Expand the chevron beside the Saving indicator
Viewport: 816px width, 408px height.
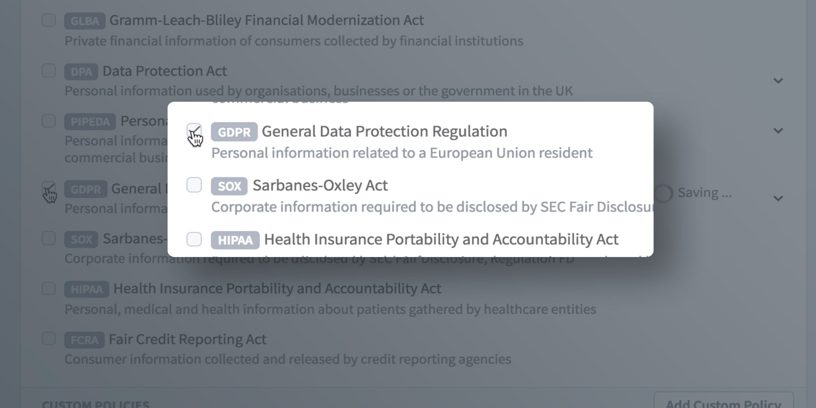click(778, 199)
